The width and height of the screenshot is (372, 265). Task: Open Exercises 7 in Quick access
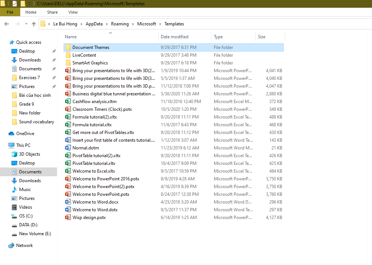[x=29, y=78]
